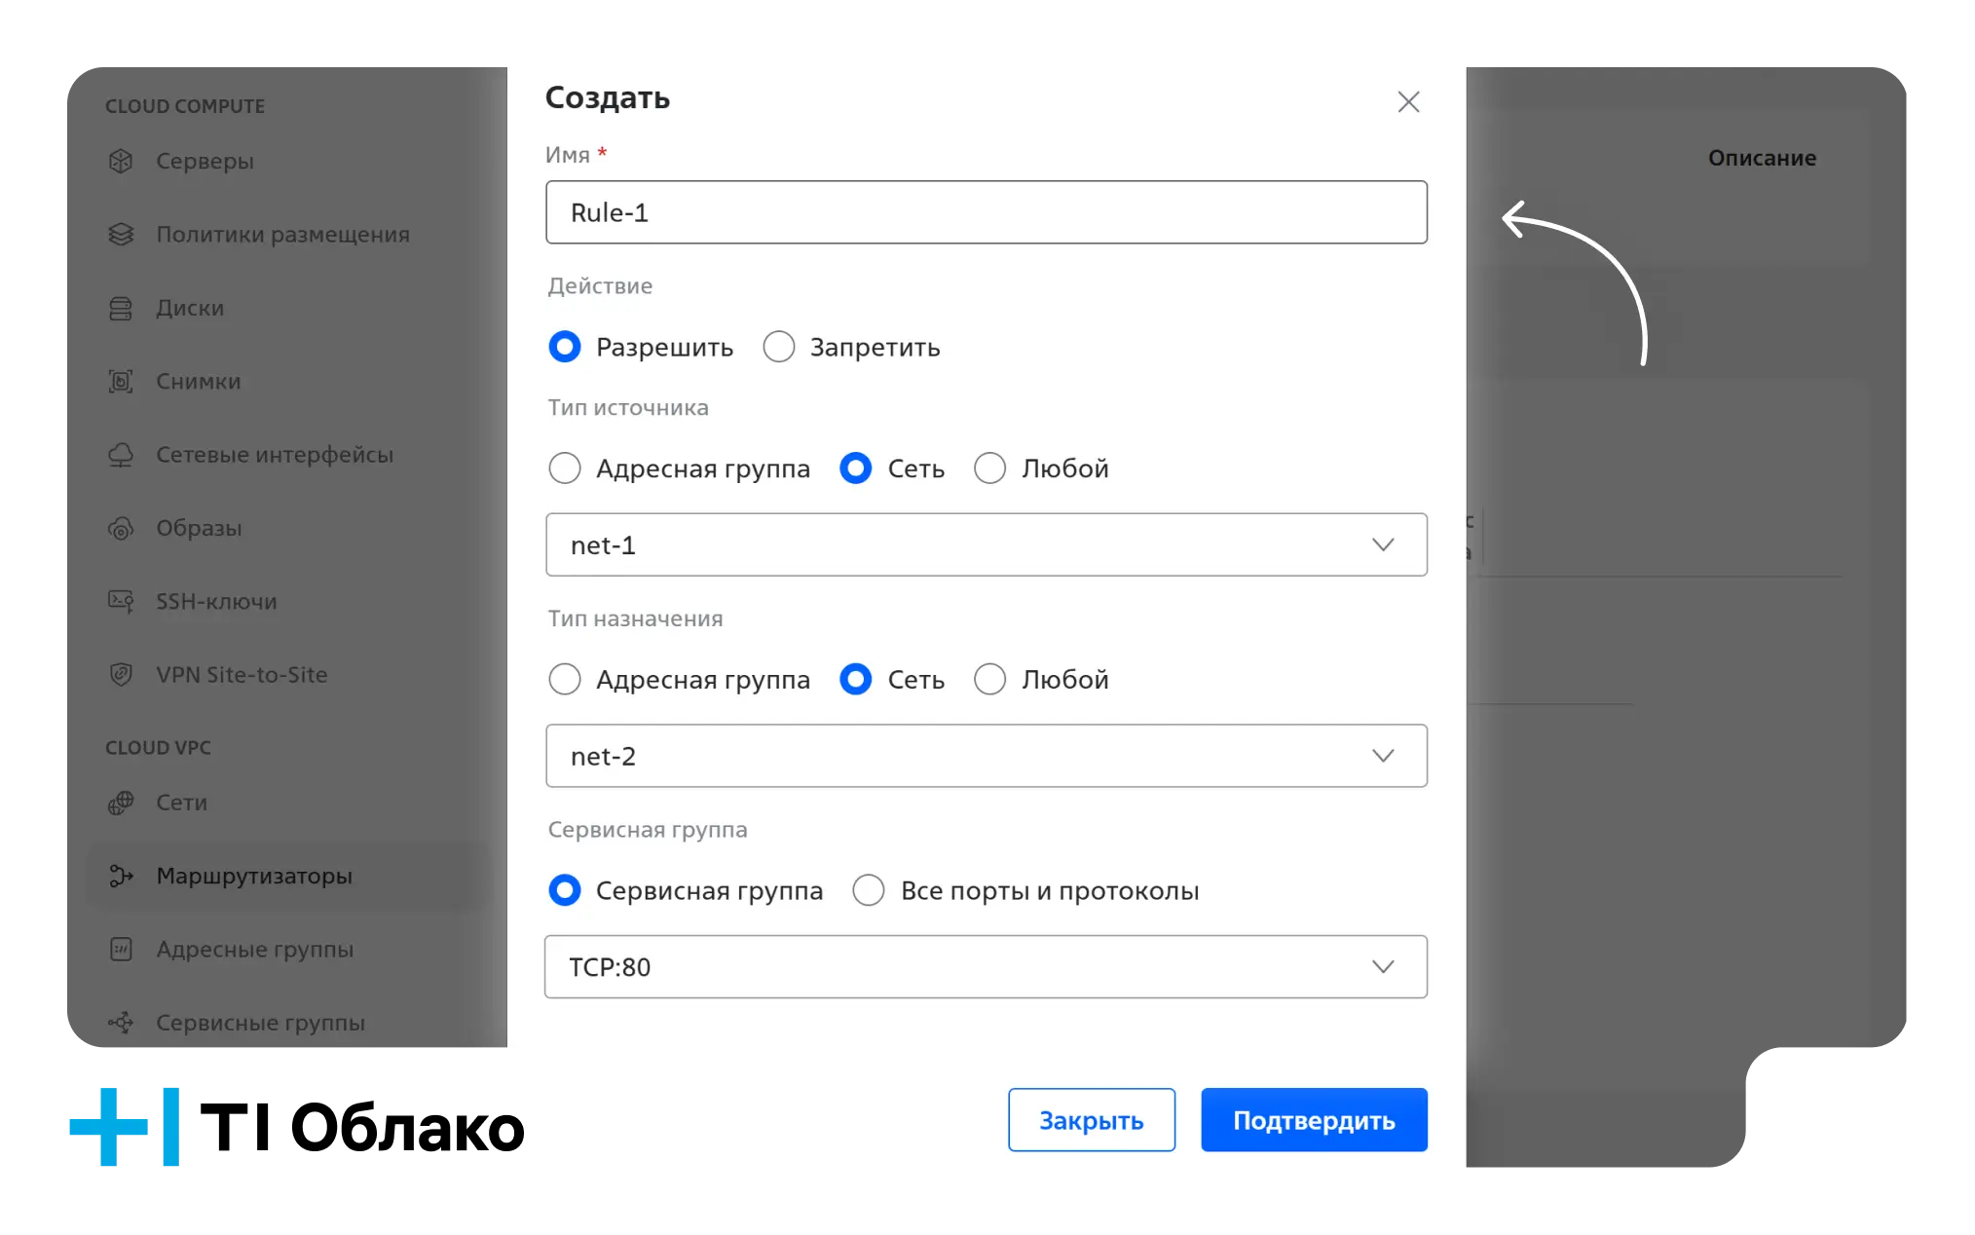
Task: Click the Серверы cube icon
Action: [x=121, y=161]
